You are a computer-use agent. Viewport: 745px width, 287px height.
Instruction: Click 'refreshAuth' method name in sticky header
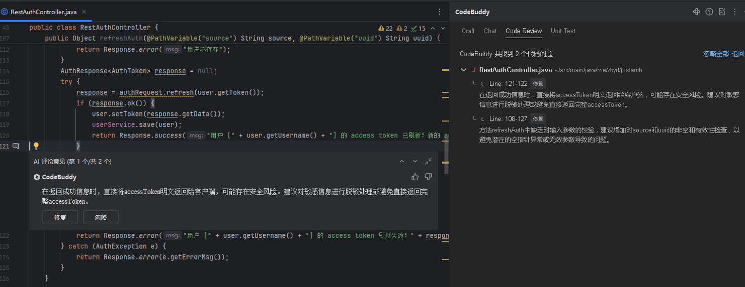click(x=121, y=38)
